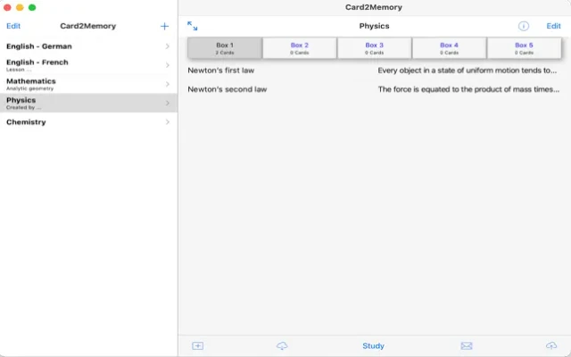Open Chemistry card set

88,122
